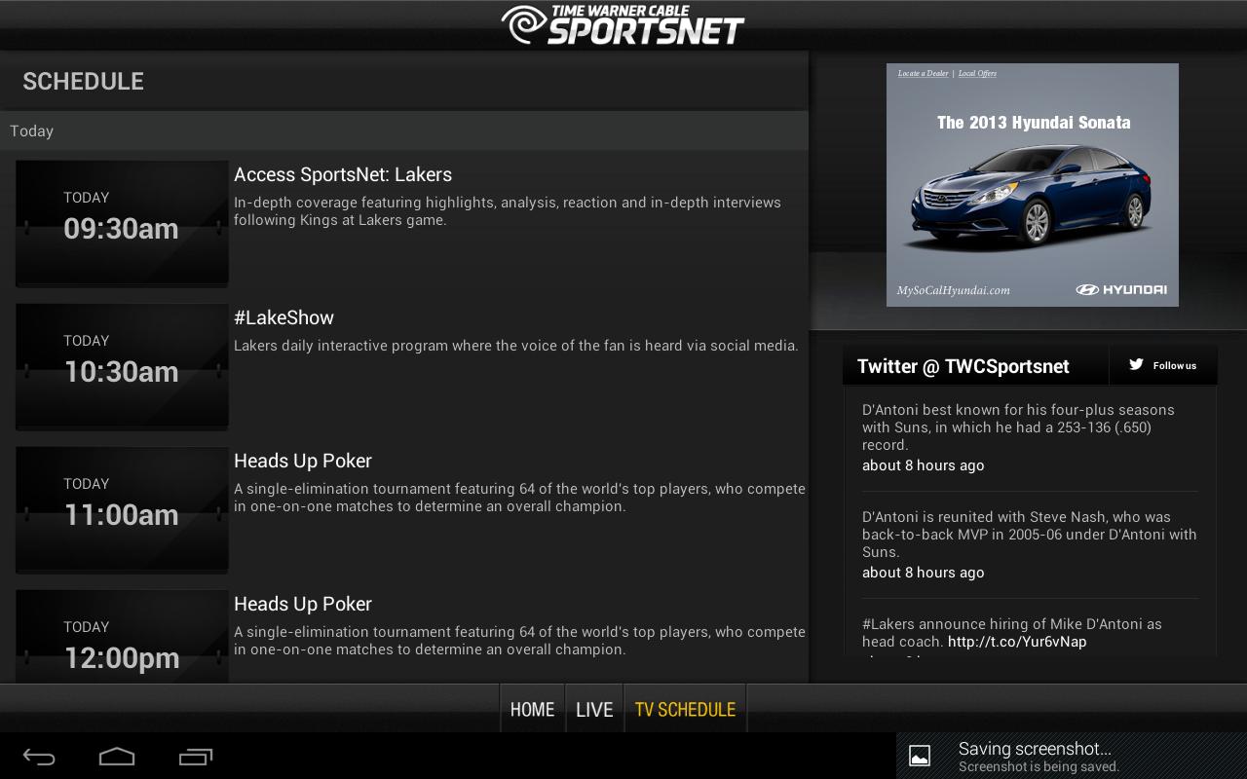Open the recent apps icon
Screen dimensions: 1247x779
point(196,757)
